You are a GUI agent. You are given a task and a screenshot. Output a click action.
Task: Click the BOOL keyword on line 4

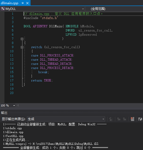[27, 26]
